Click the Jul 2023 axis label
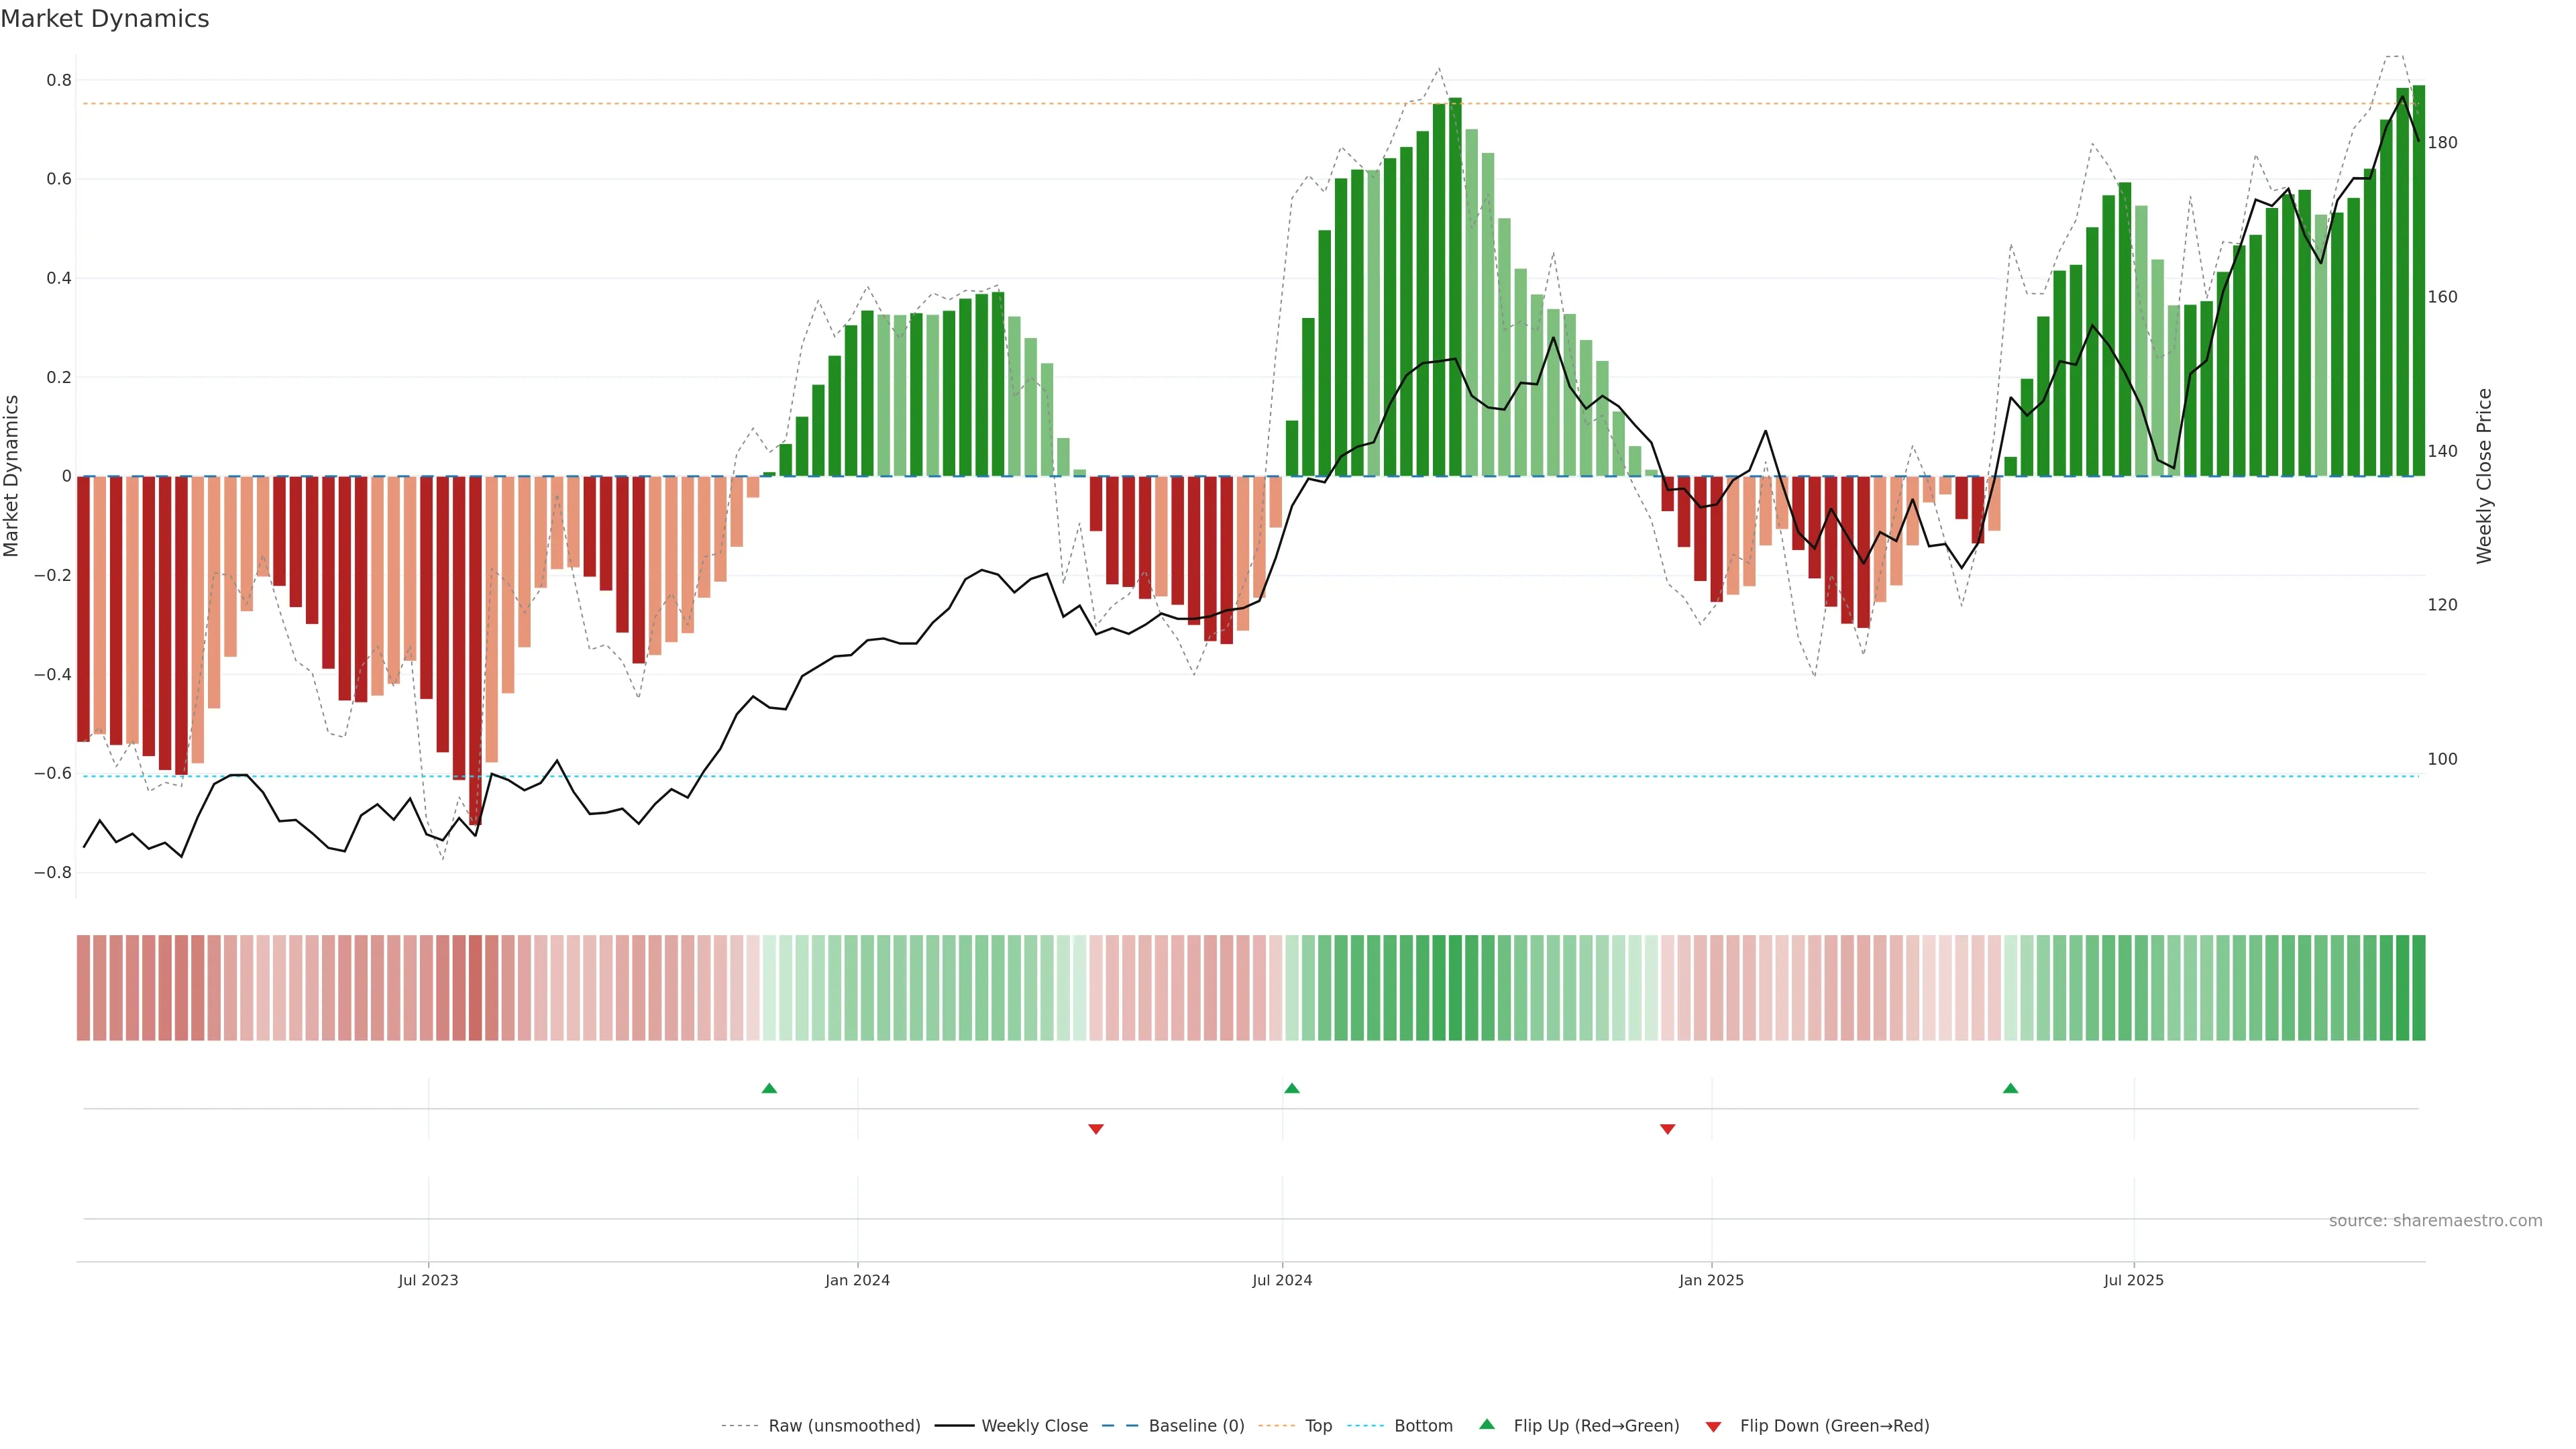This screenshot has height=1449, width=2576. point(428,1280)
